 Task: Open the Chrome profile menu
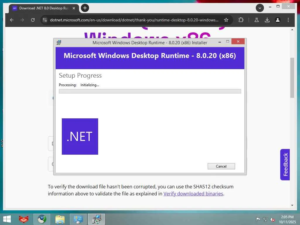pyautogui.click(x=278, y=20)
